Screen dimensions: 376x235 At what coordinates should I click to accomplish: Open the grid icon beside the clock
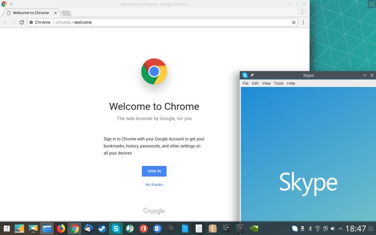(371, 228)
